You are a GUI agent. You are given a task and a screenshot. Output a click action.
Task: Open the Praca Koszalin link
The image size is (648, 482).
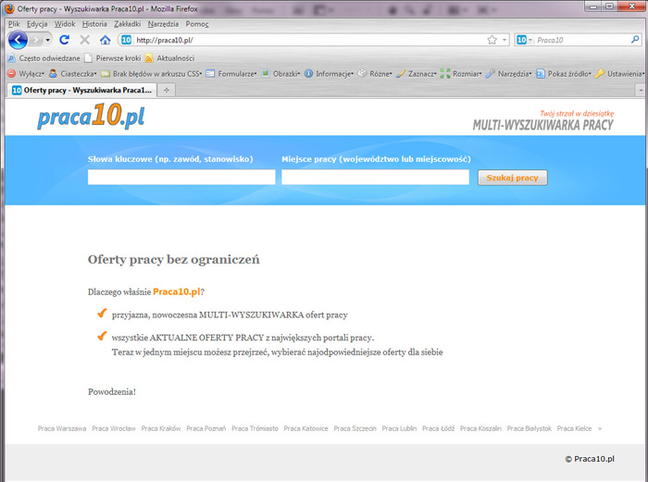click(x=480, y=428)
